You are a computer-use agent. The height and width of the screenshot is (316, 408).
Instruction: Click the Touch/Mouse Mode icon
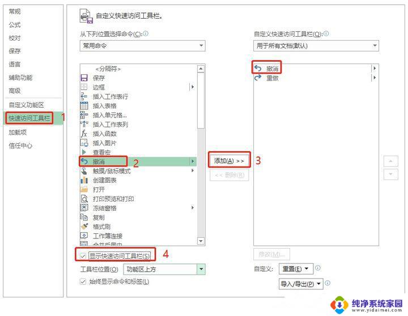(x=84, y=171)
